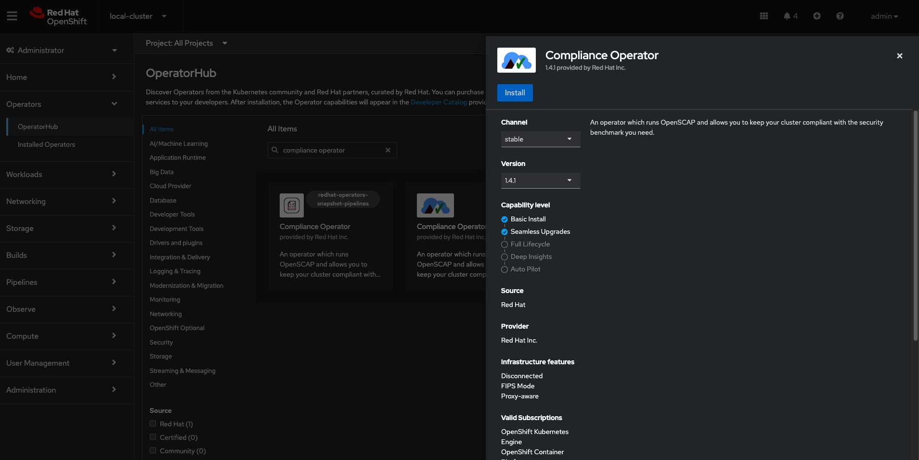Open the Project: All Projects dropdown
This screenshot has width=919, height=460.
[186, 43]
